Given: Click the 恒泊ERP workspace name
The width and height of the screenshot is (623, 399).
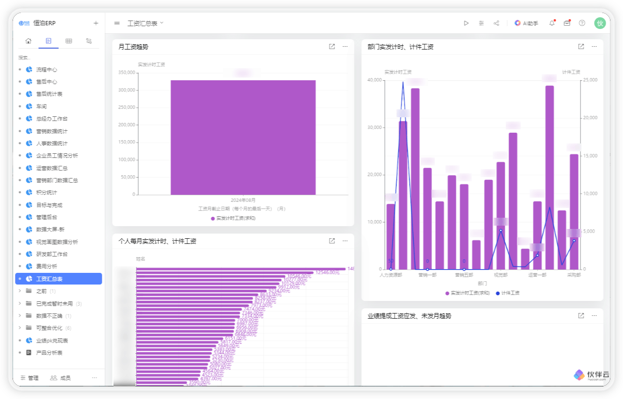Looking at the screenshot, I should pos(44,23).
